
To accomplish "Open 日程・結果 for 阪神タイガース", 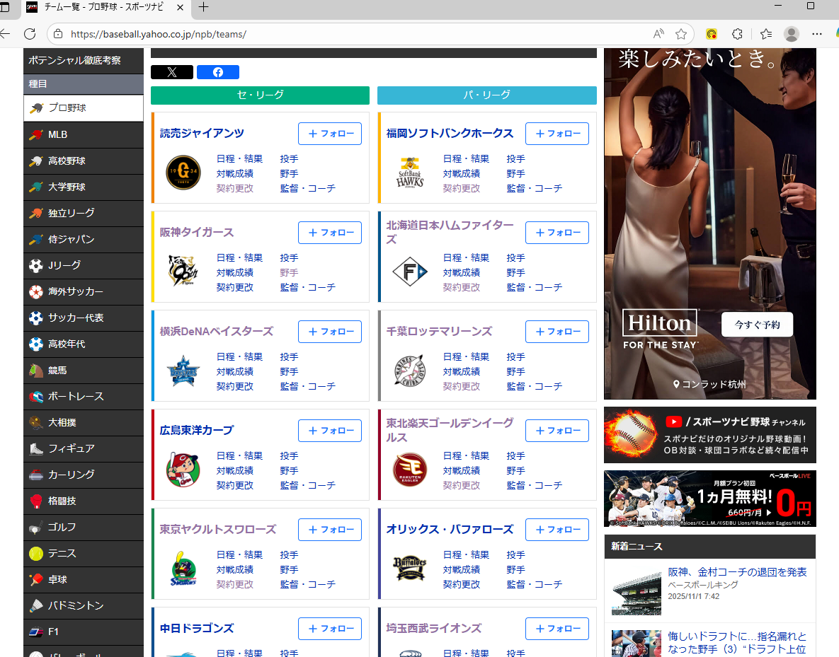I will (239, 258).
